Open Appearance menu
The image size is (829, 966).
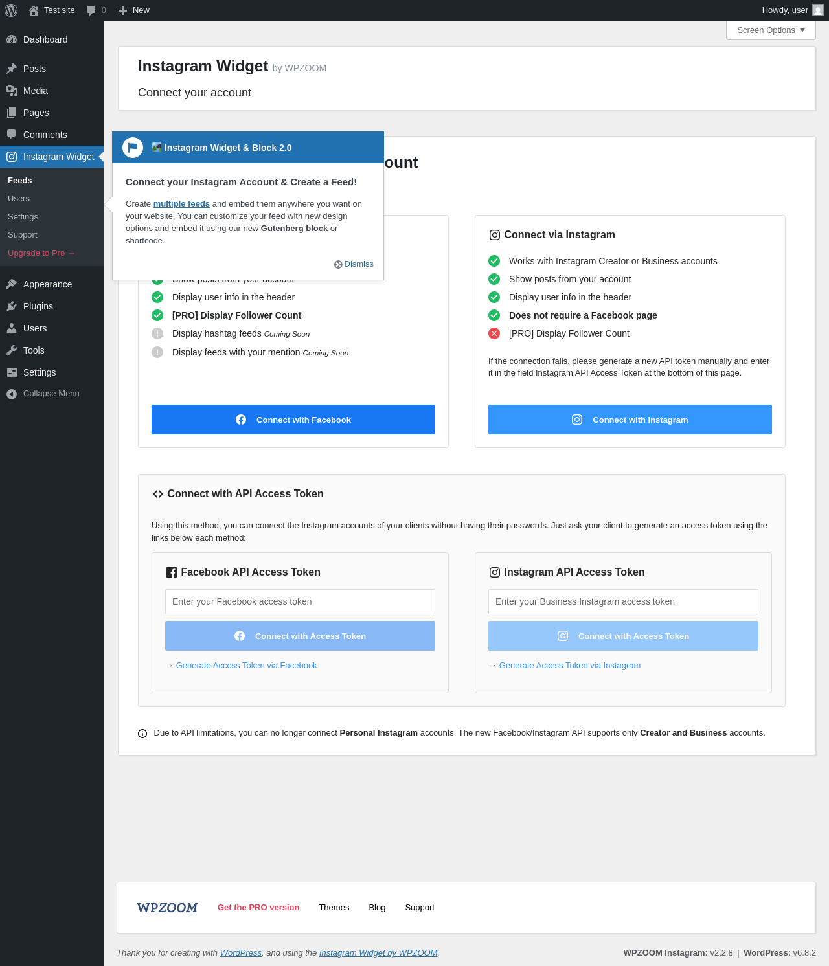click(52, 284)
